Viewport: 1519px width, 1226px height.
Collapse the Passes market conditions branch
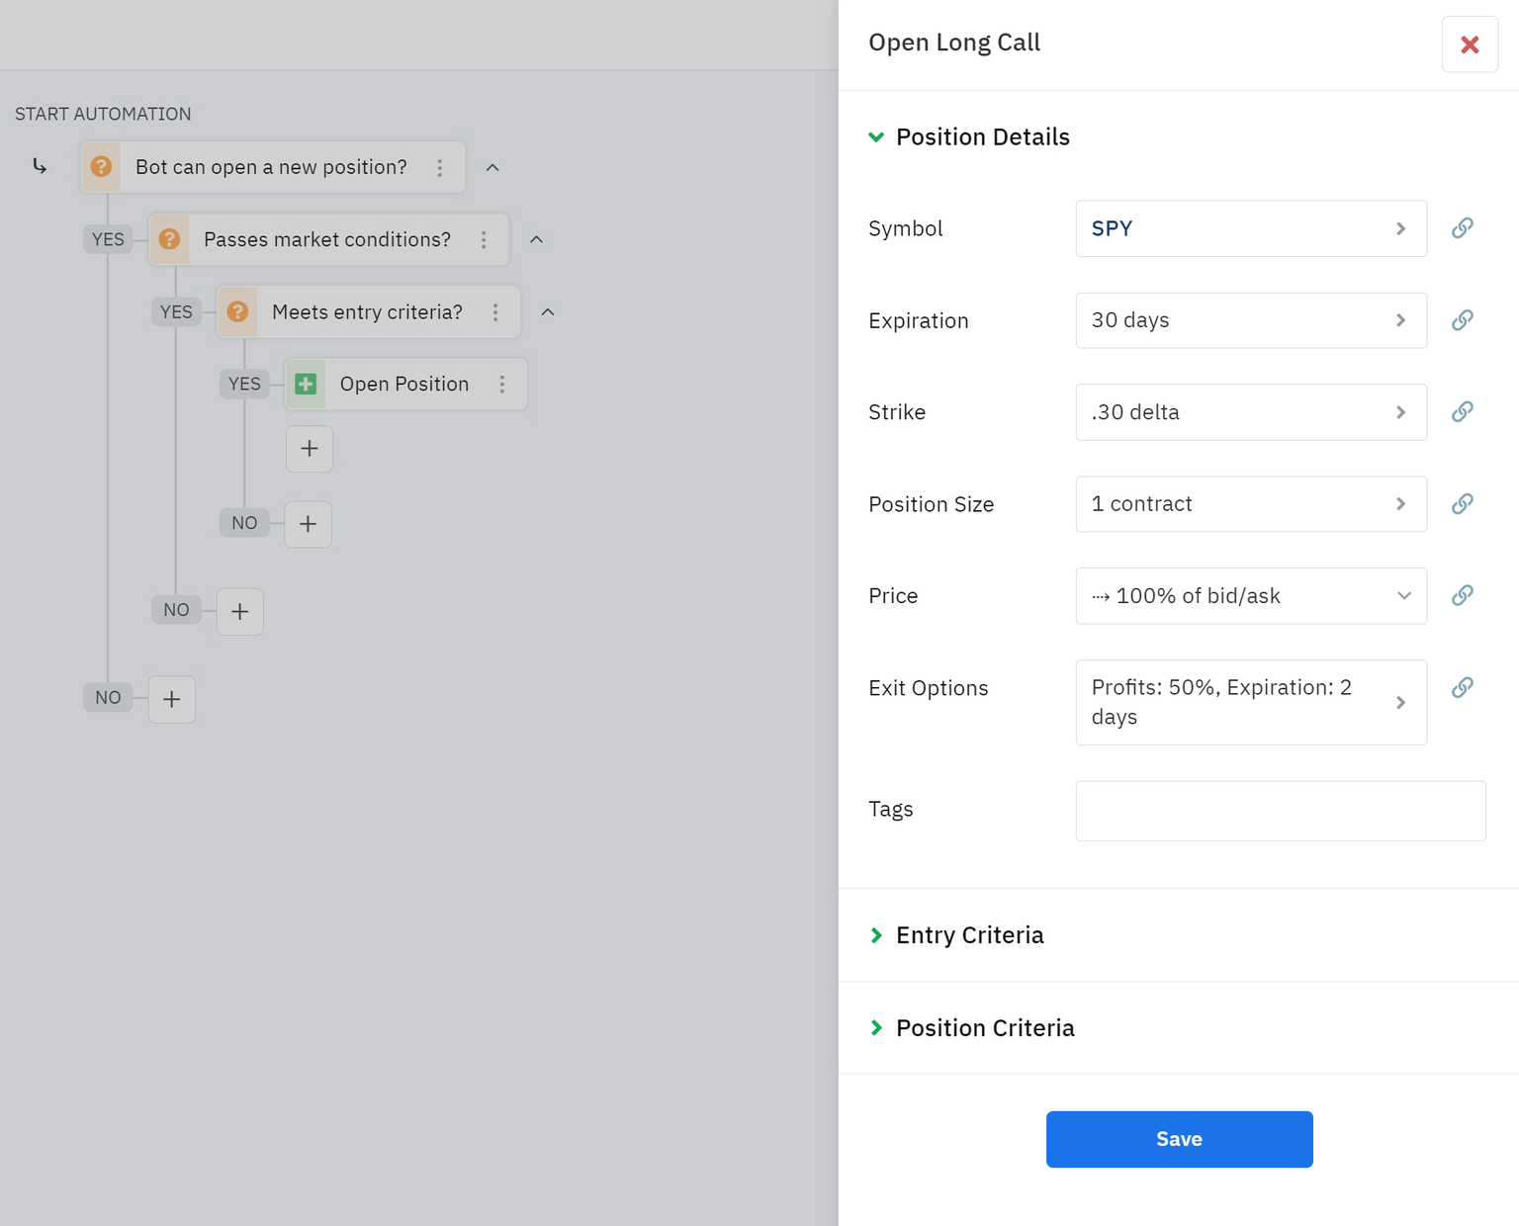[536, 240]
